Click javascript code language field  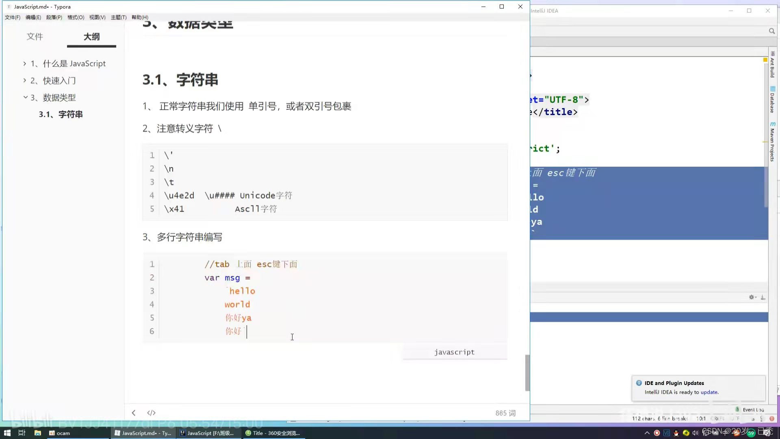point(454,352)
